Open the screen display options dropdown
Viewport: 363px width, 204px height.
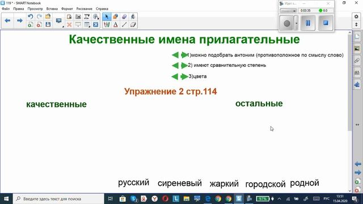[x=59, y=21]
